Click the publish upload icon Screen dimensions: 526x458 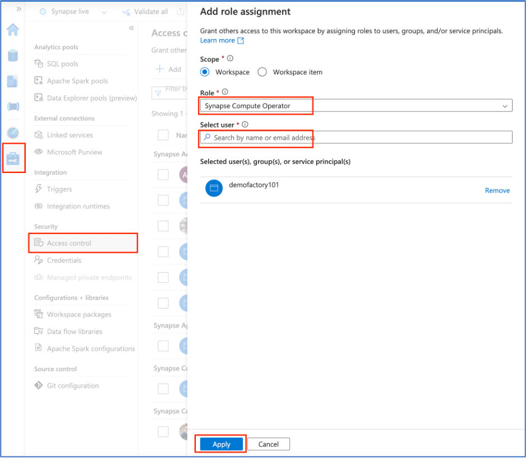click(x=181, y=12)
